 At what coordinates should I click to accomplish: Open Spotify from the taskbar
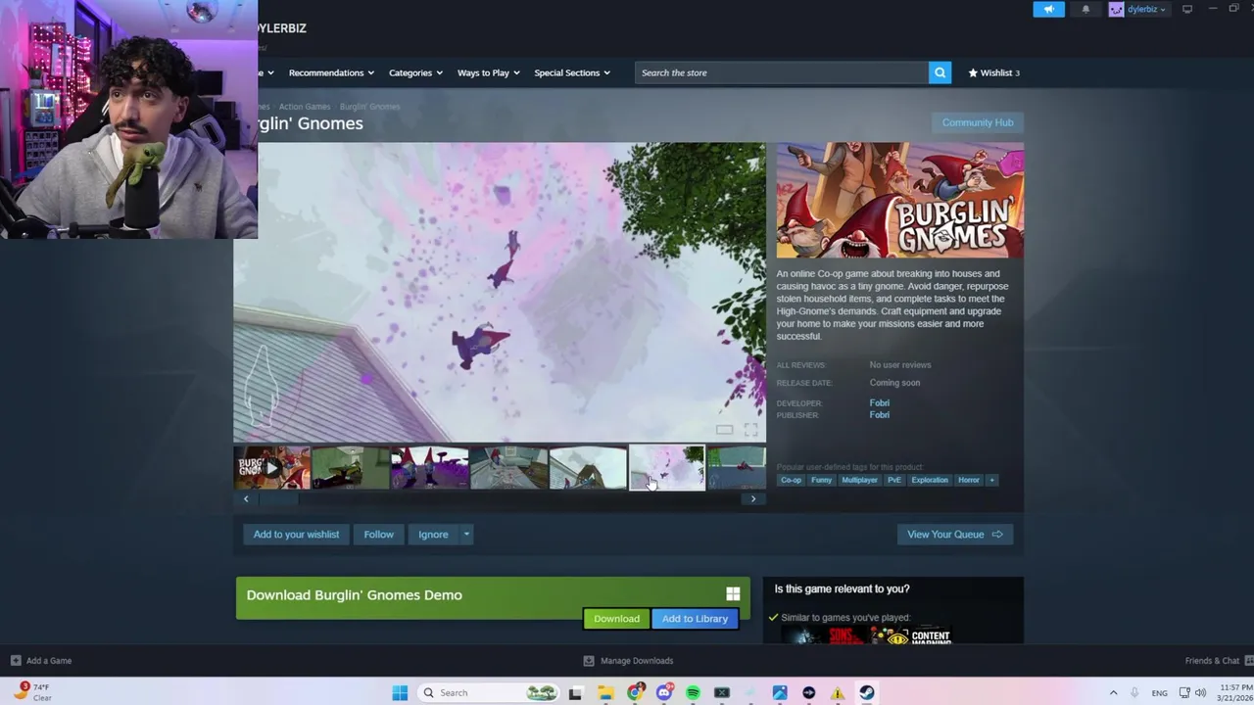point(693,692)
